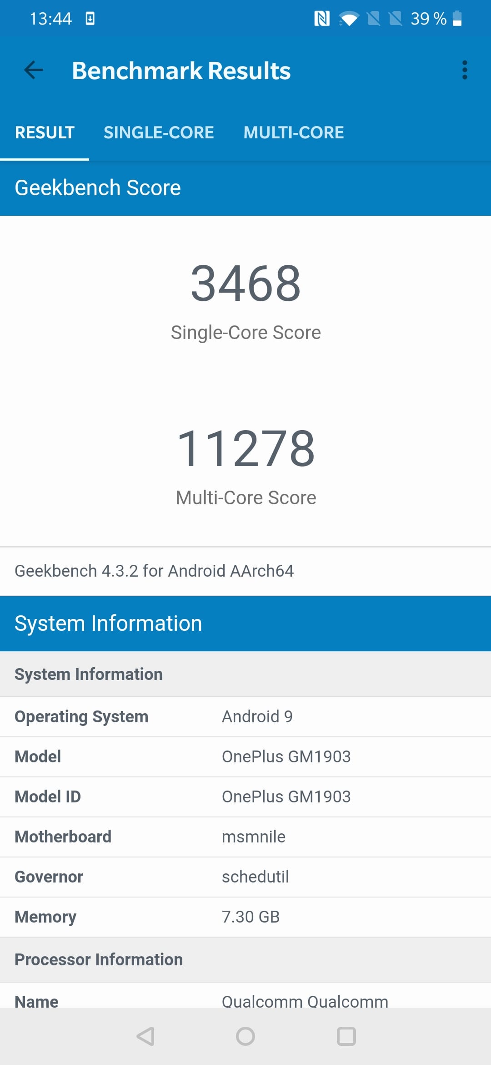Tap the Model ID row's OnePlus GM1903 value

pyautogui.click(x=286, y=797)
